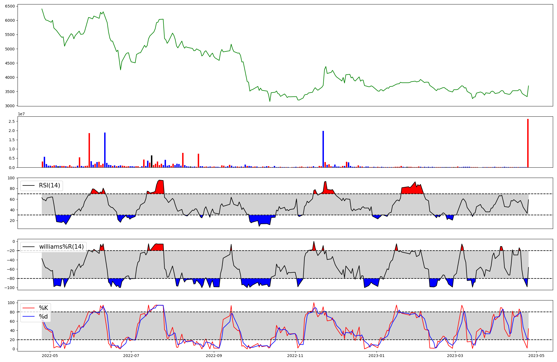Click the red line sample beside %K

tap(29, 308)
